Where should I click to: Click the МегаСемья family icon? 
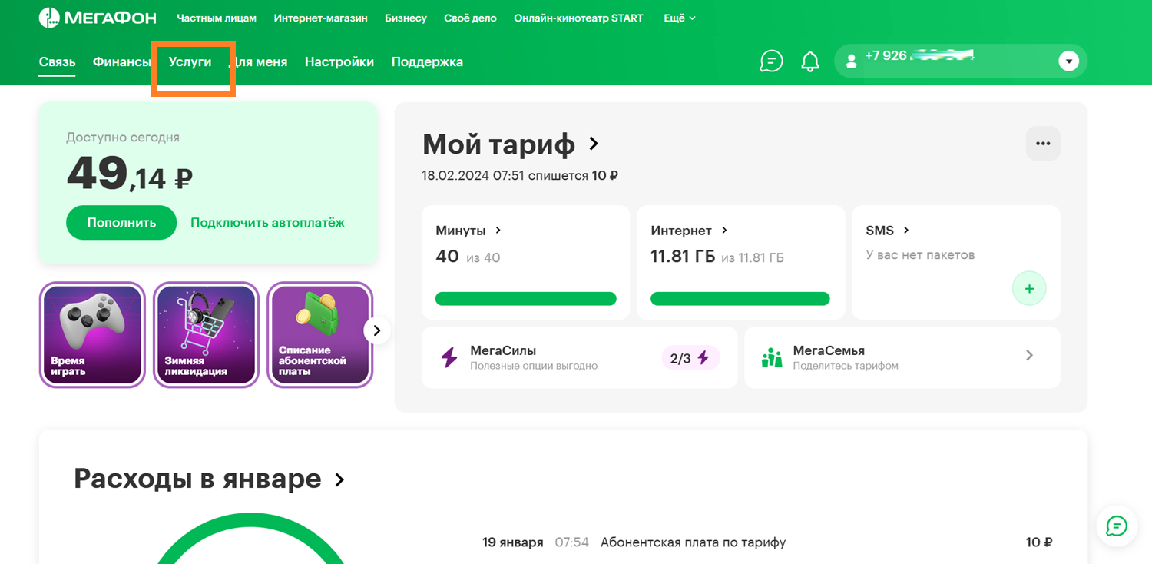coord(772,357)
